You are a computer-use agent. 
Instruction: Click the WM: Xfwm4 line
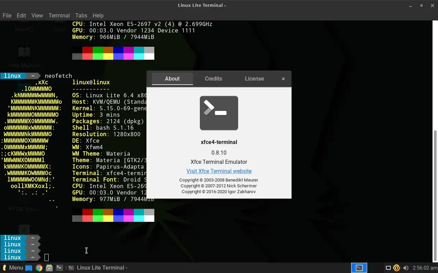[x=88, y=147]
